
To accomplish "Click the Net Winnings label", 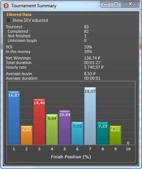I will (18, 58).
